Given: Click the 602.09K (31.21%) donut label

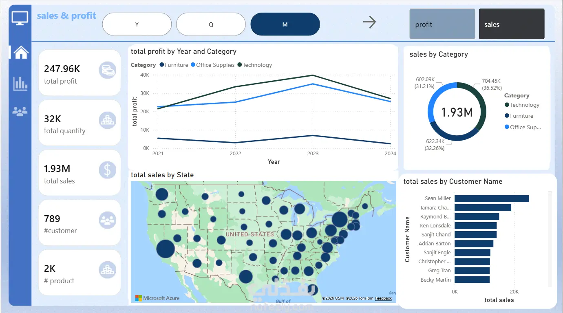Looking at the screenshot, I should pos(425,83).
